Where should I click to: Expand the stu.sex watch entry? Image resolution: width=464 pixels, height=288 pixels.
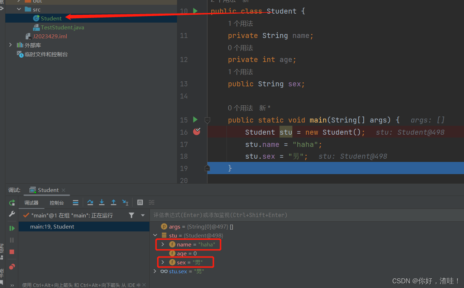tap(154, 271)
